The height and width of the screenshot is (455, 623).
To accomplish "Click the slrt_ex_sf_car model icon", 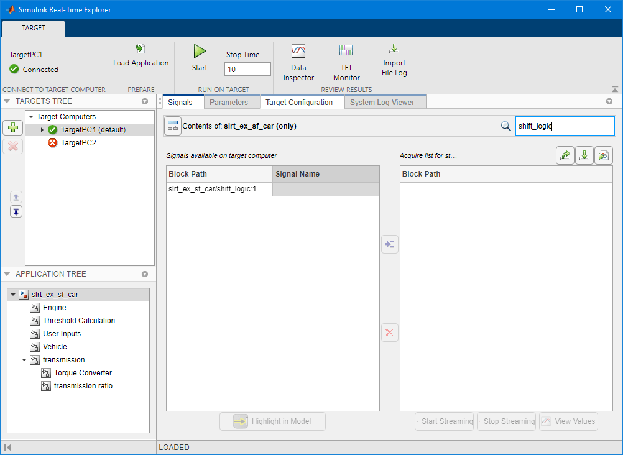I will (24, 295).
